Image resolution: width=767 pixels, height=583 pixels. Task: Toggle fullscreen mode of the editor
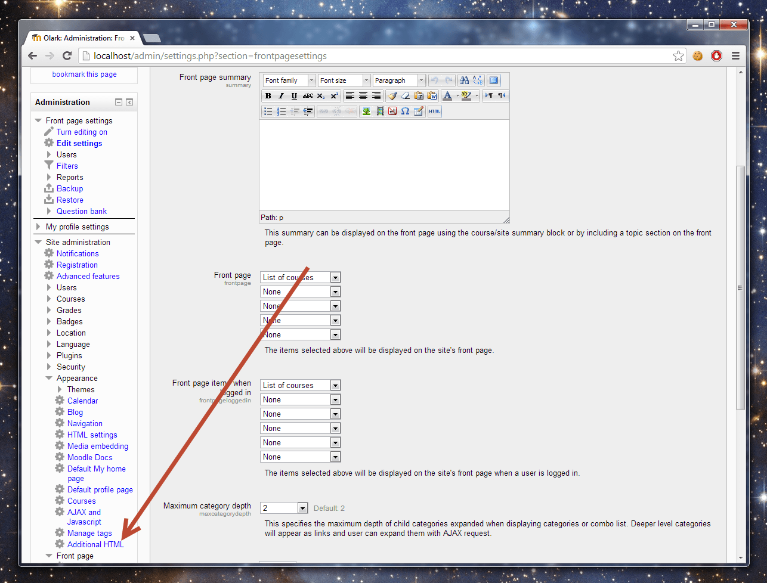pyautogui.click(x=493, y=80)
